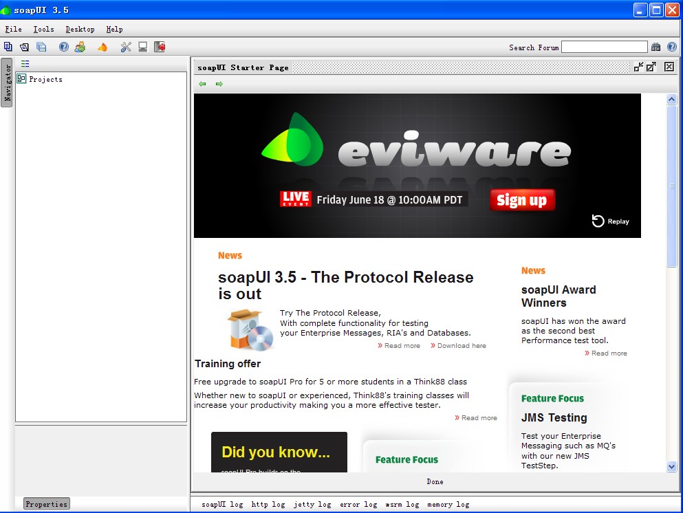Screen dimensions: 683x513
Task: Open the wsrm log tab
Action: click(x=402, y=504)
